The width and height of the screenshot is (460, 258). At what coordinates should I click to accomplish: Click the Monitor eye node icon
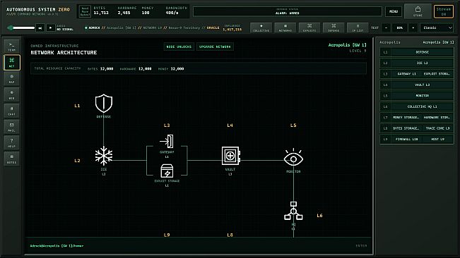click(x=293, y=158)
